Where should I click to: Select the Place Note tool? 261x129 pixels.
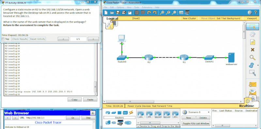tap(253, 42)
